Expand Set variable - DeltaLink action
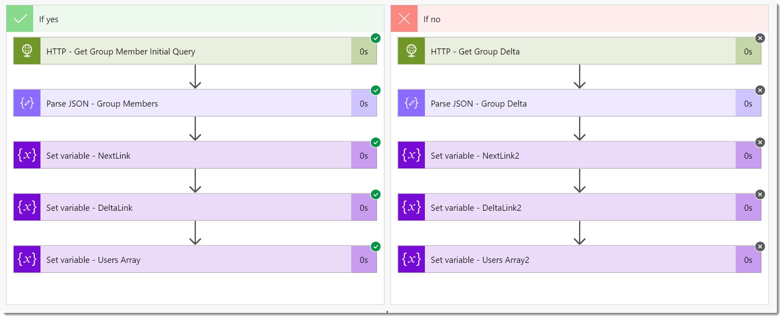The image size is (783, 319). (195, 207)
